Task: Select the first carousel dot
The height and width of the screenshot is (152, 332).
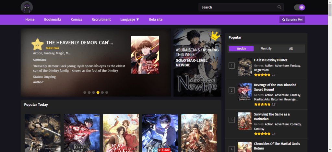Action: pos(85,92)
